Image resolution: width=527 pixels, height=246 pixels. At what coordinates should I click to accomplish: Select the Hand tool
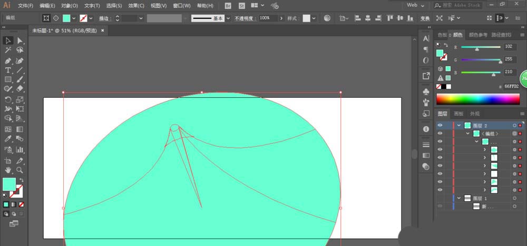(x=8, y=170)
